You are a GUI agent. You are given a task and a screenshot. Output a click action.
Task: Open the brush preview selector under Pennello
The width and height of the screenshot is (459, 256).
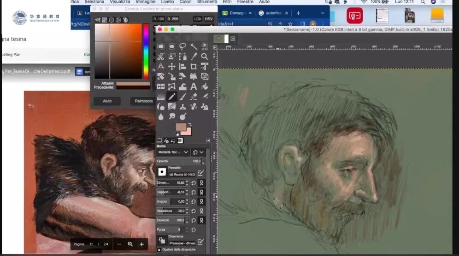(162, 172)
